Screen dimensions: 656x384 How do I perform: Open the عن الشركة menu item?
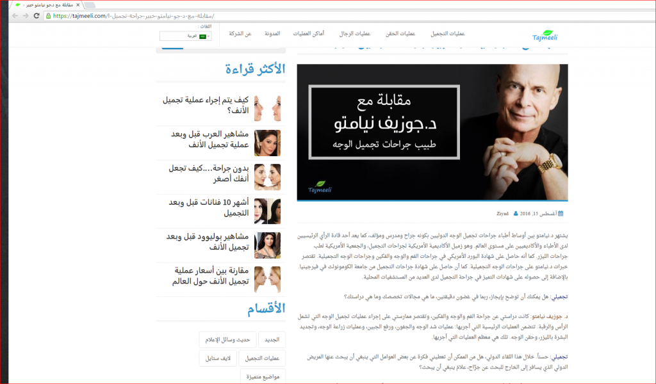pos(240,33)
